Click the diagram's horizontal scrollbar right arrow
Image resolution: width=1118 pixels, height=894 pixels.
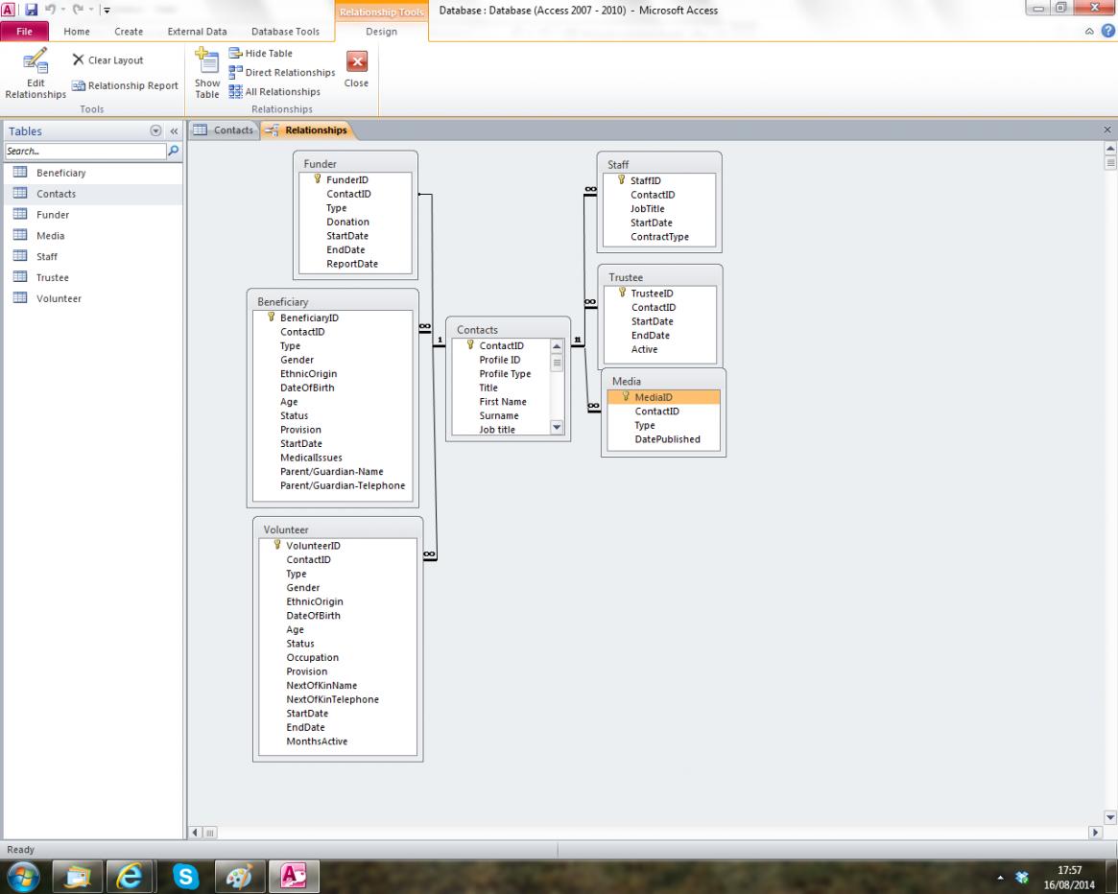point(1096,832)
